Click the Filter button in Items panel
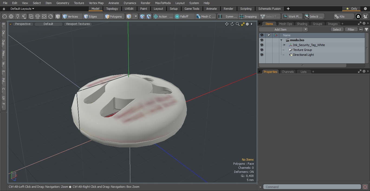The image size is (370, 191). [351, 30]
